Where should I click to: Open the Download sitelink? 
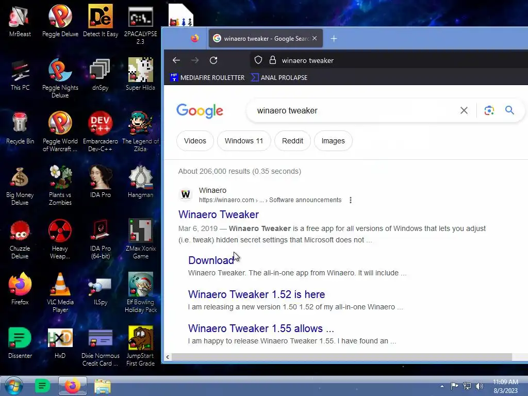(211, 260)
